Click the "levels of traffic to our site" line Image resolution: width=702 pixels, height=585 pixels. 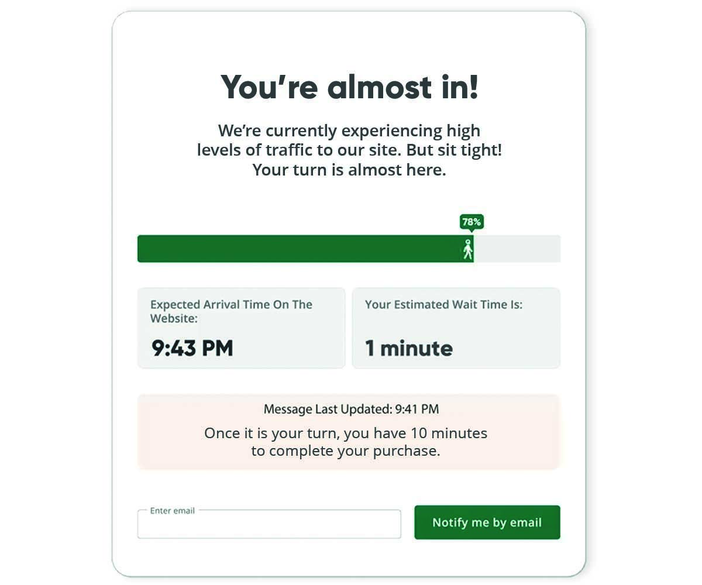(349, 150)
